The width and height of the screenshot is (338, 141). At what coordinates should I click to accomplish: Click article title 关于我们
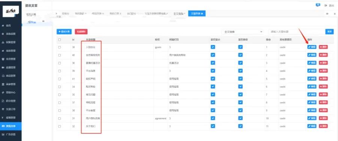point(91,126)
